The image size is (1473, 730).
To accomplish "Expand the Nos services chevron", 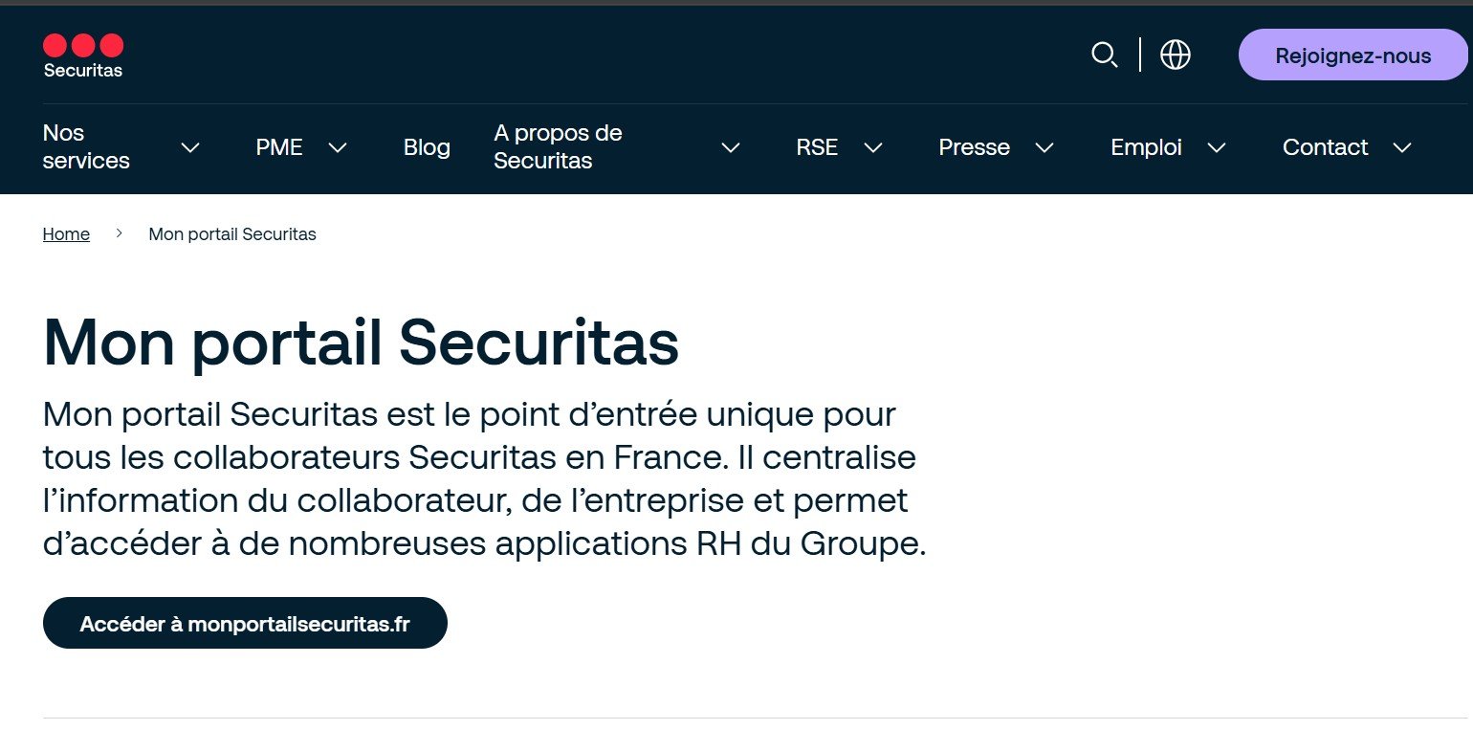I will (x=190, y=147).
